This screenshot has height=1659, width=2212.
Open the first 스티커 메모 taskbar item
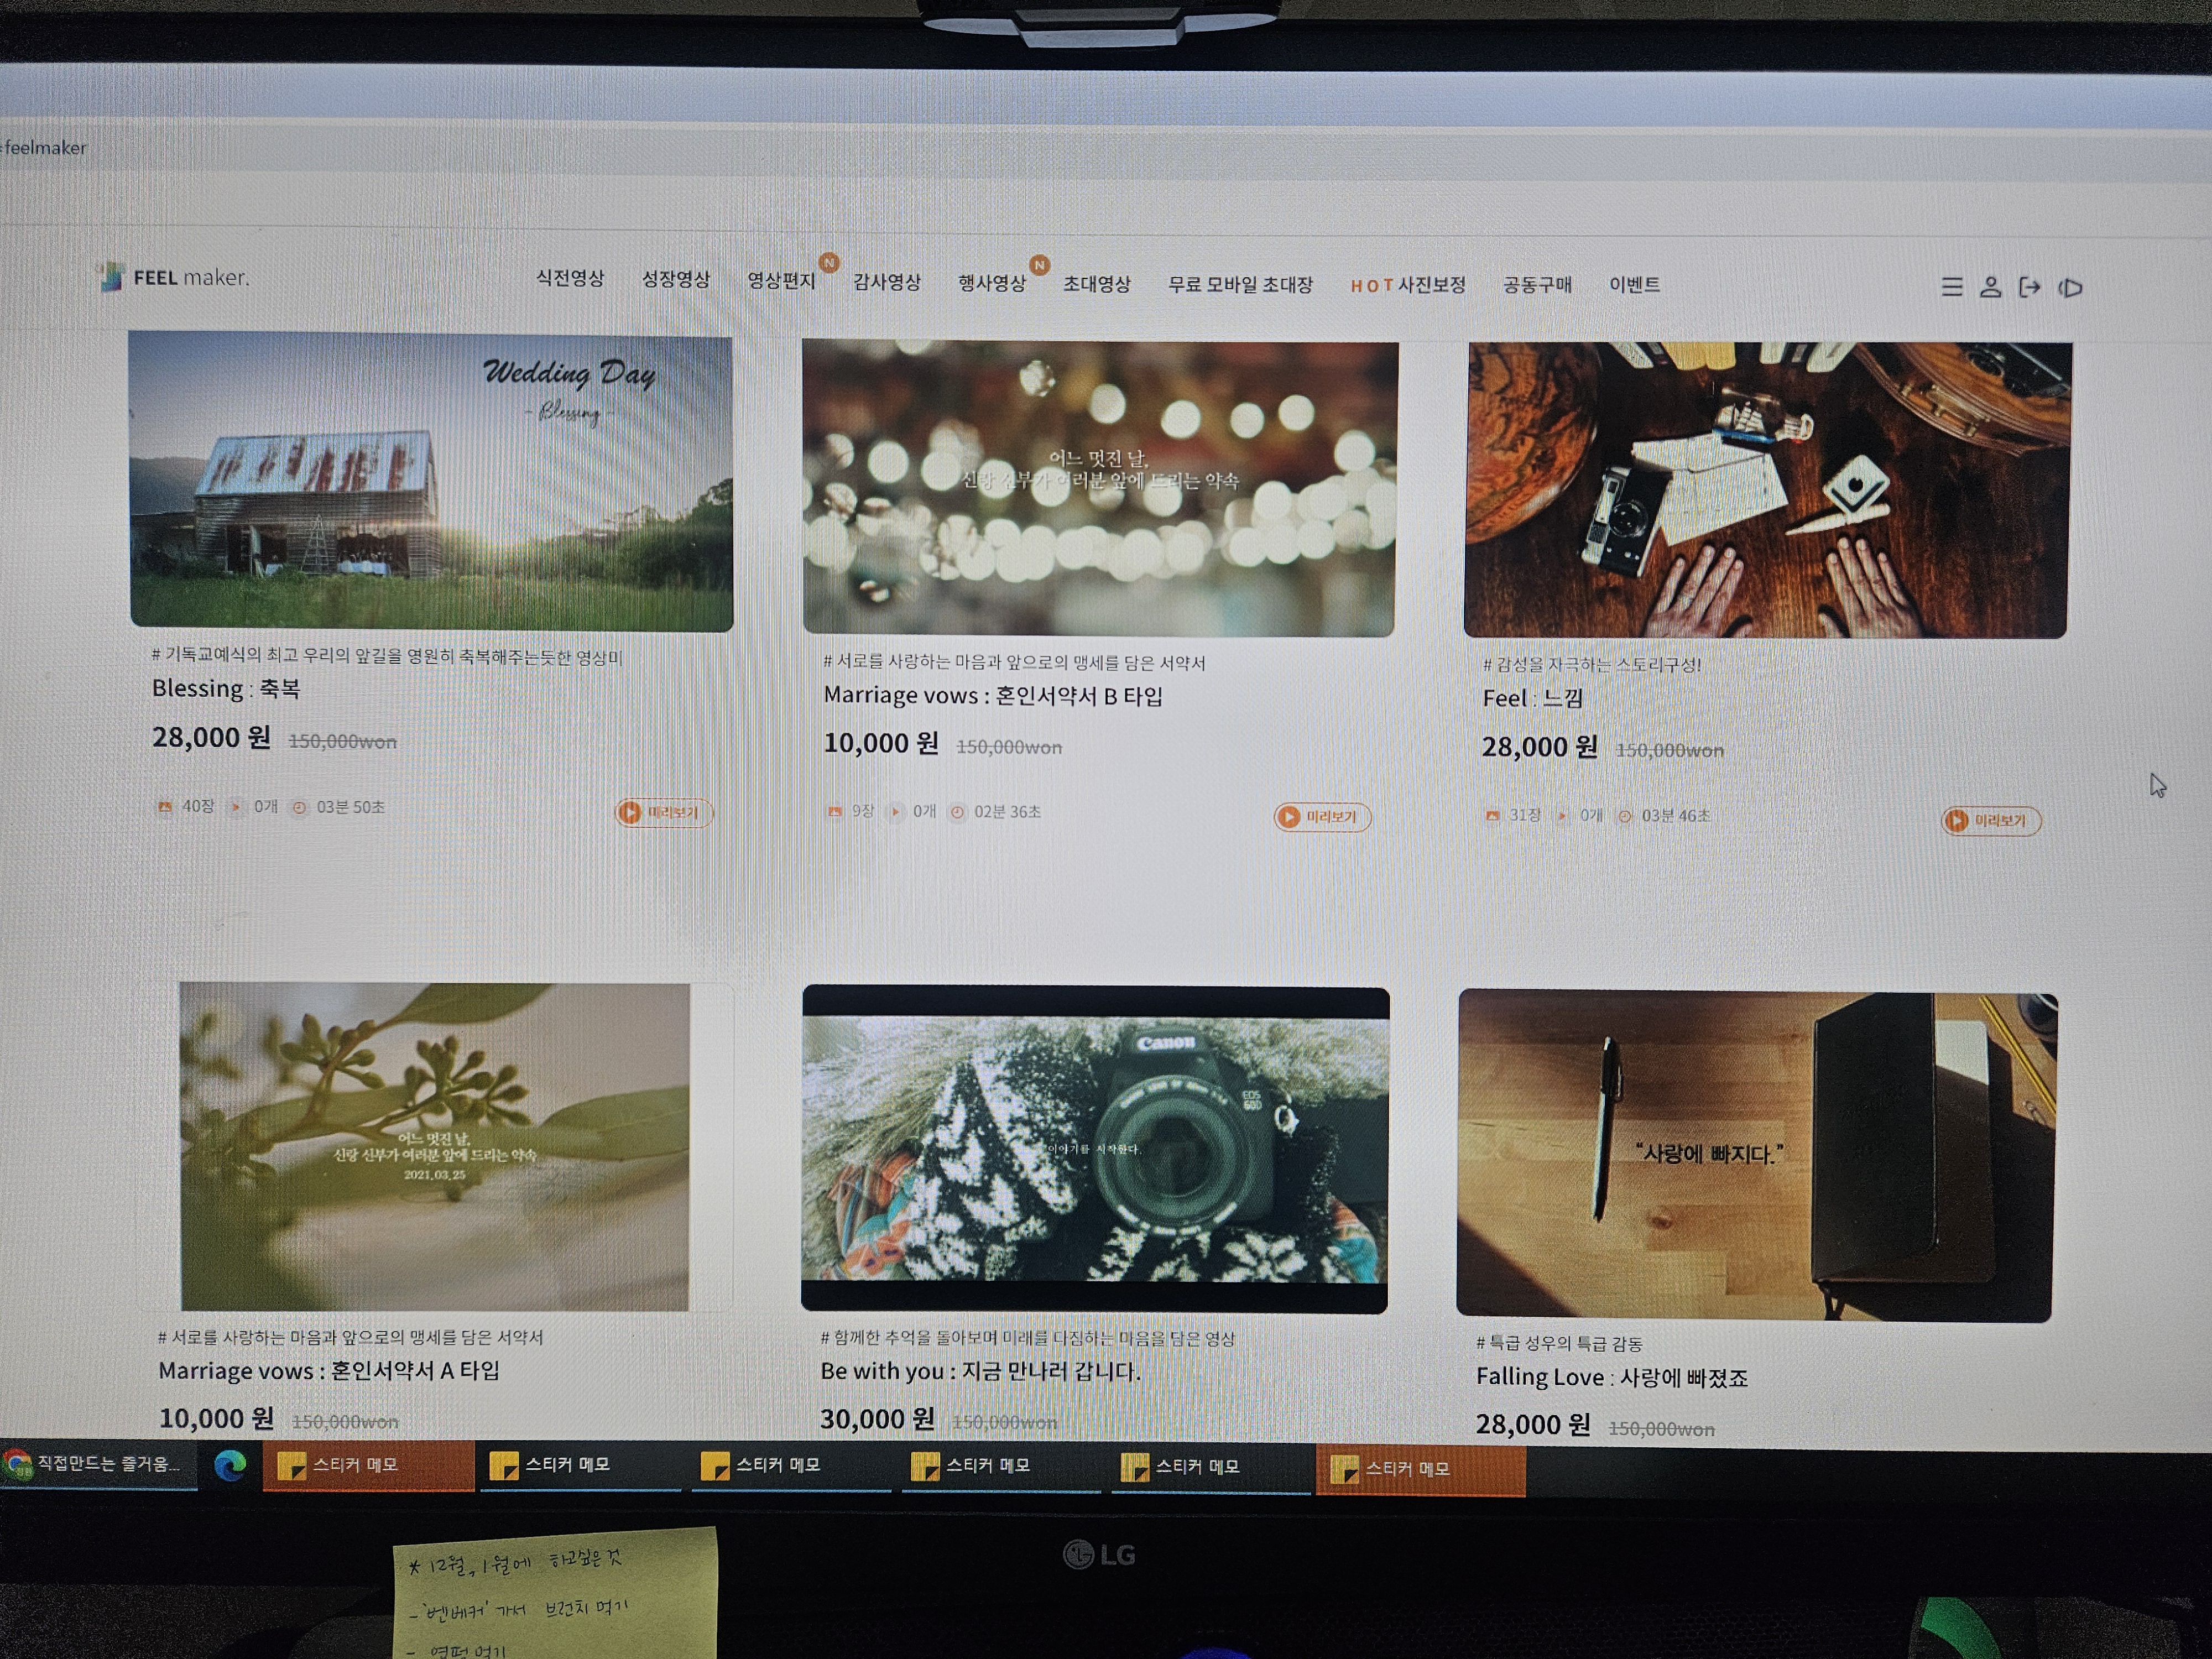(x=368, y=1466)
